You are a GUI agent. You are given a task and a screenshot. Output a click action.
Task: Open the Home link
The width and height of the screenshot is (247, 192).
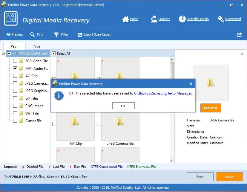134,19
